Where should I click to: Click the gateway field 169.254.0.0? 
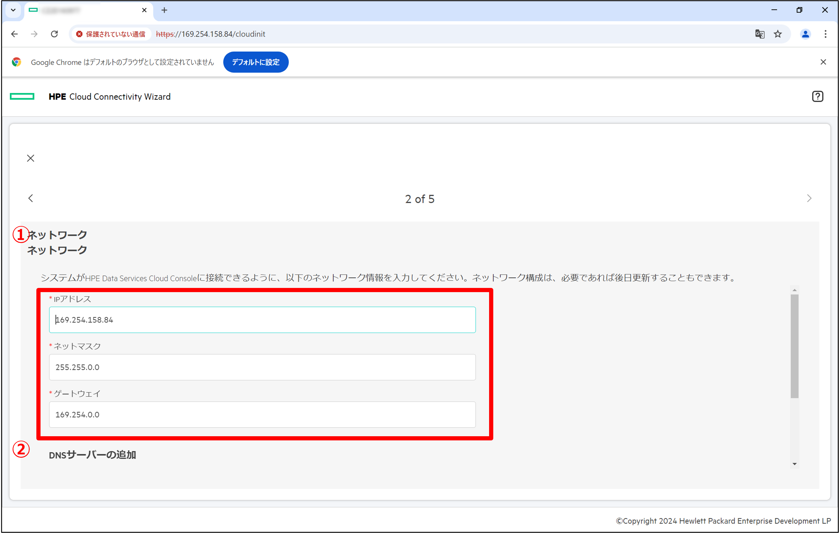(262, 414)
